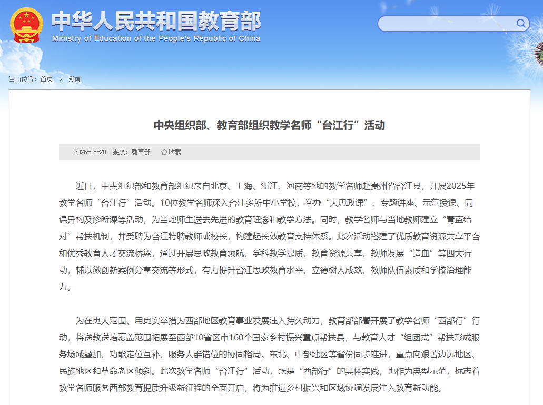This screenshot has height=405, width=543.
Task: Click the 当前位置 label
Action: click(x=23, y=79)
